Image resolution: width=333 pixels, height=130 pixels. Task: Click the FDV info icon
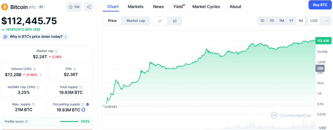74,69
